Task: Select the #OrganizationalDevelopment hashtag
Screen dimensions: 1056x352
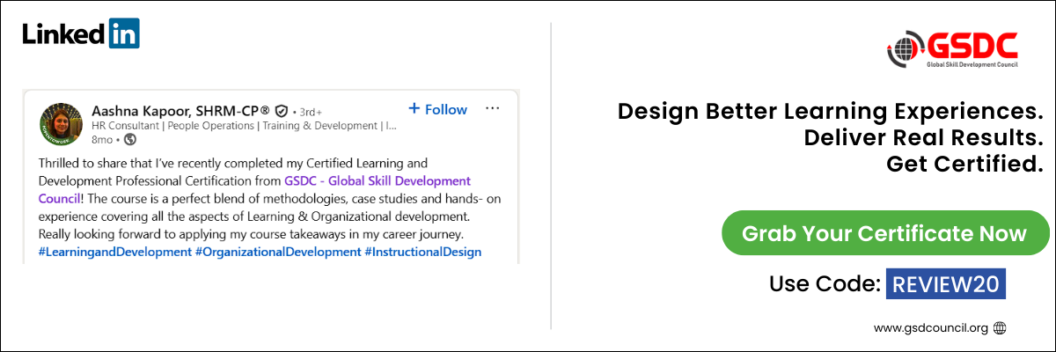Action: (x=277, y=252)
